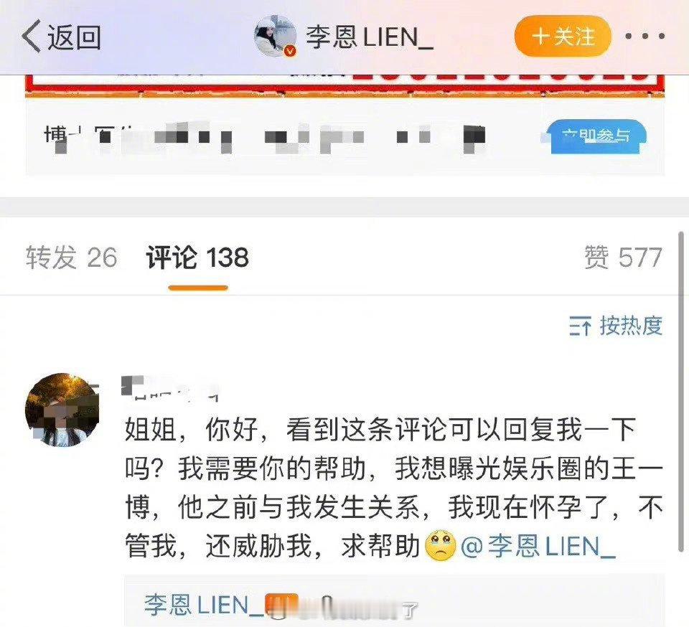Open 李恩 LIEN_ profile avatar in header
This screenshot has width=689, height=627.
click(275, 36)
